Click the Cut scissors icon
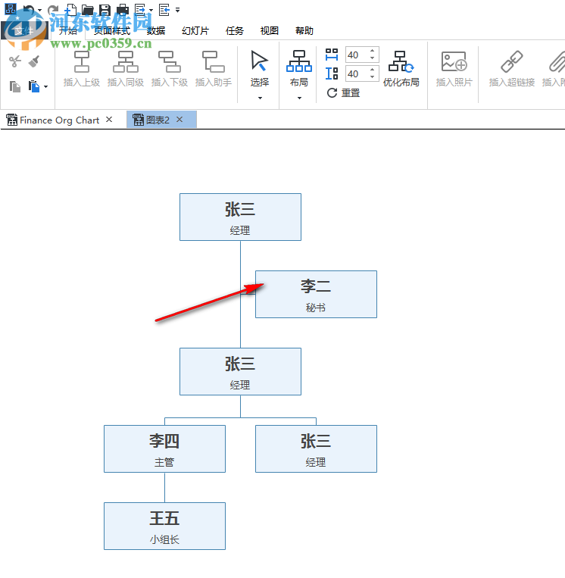 click(x=15, y=61)
